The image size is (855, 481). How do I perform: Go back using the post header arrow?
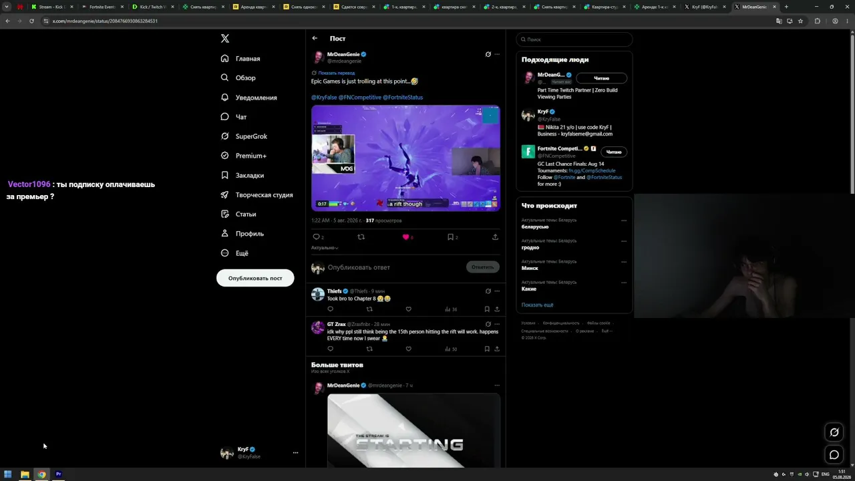coord(315,38)
